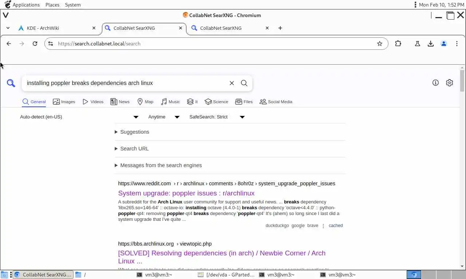Submit search with magnifier button

point(244,83)
